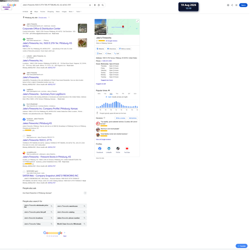Click the share icon in page header
251x250 pixels.
pyautogui.click(x=232, y=5)
